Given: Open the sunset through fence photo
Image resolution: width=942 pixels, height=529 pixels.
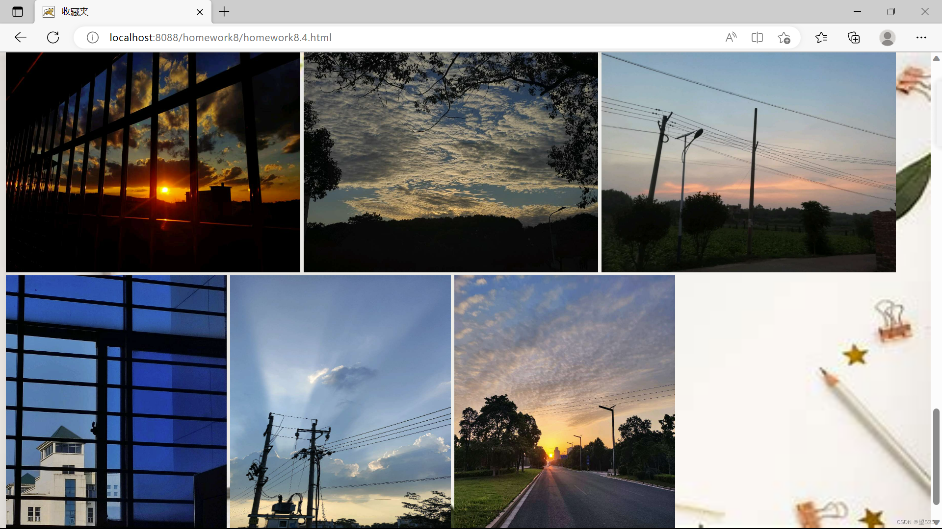Looking at the screenshot, I should pyautogui.click(x=153, y=162).
